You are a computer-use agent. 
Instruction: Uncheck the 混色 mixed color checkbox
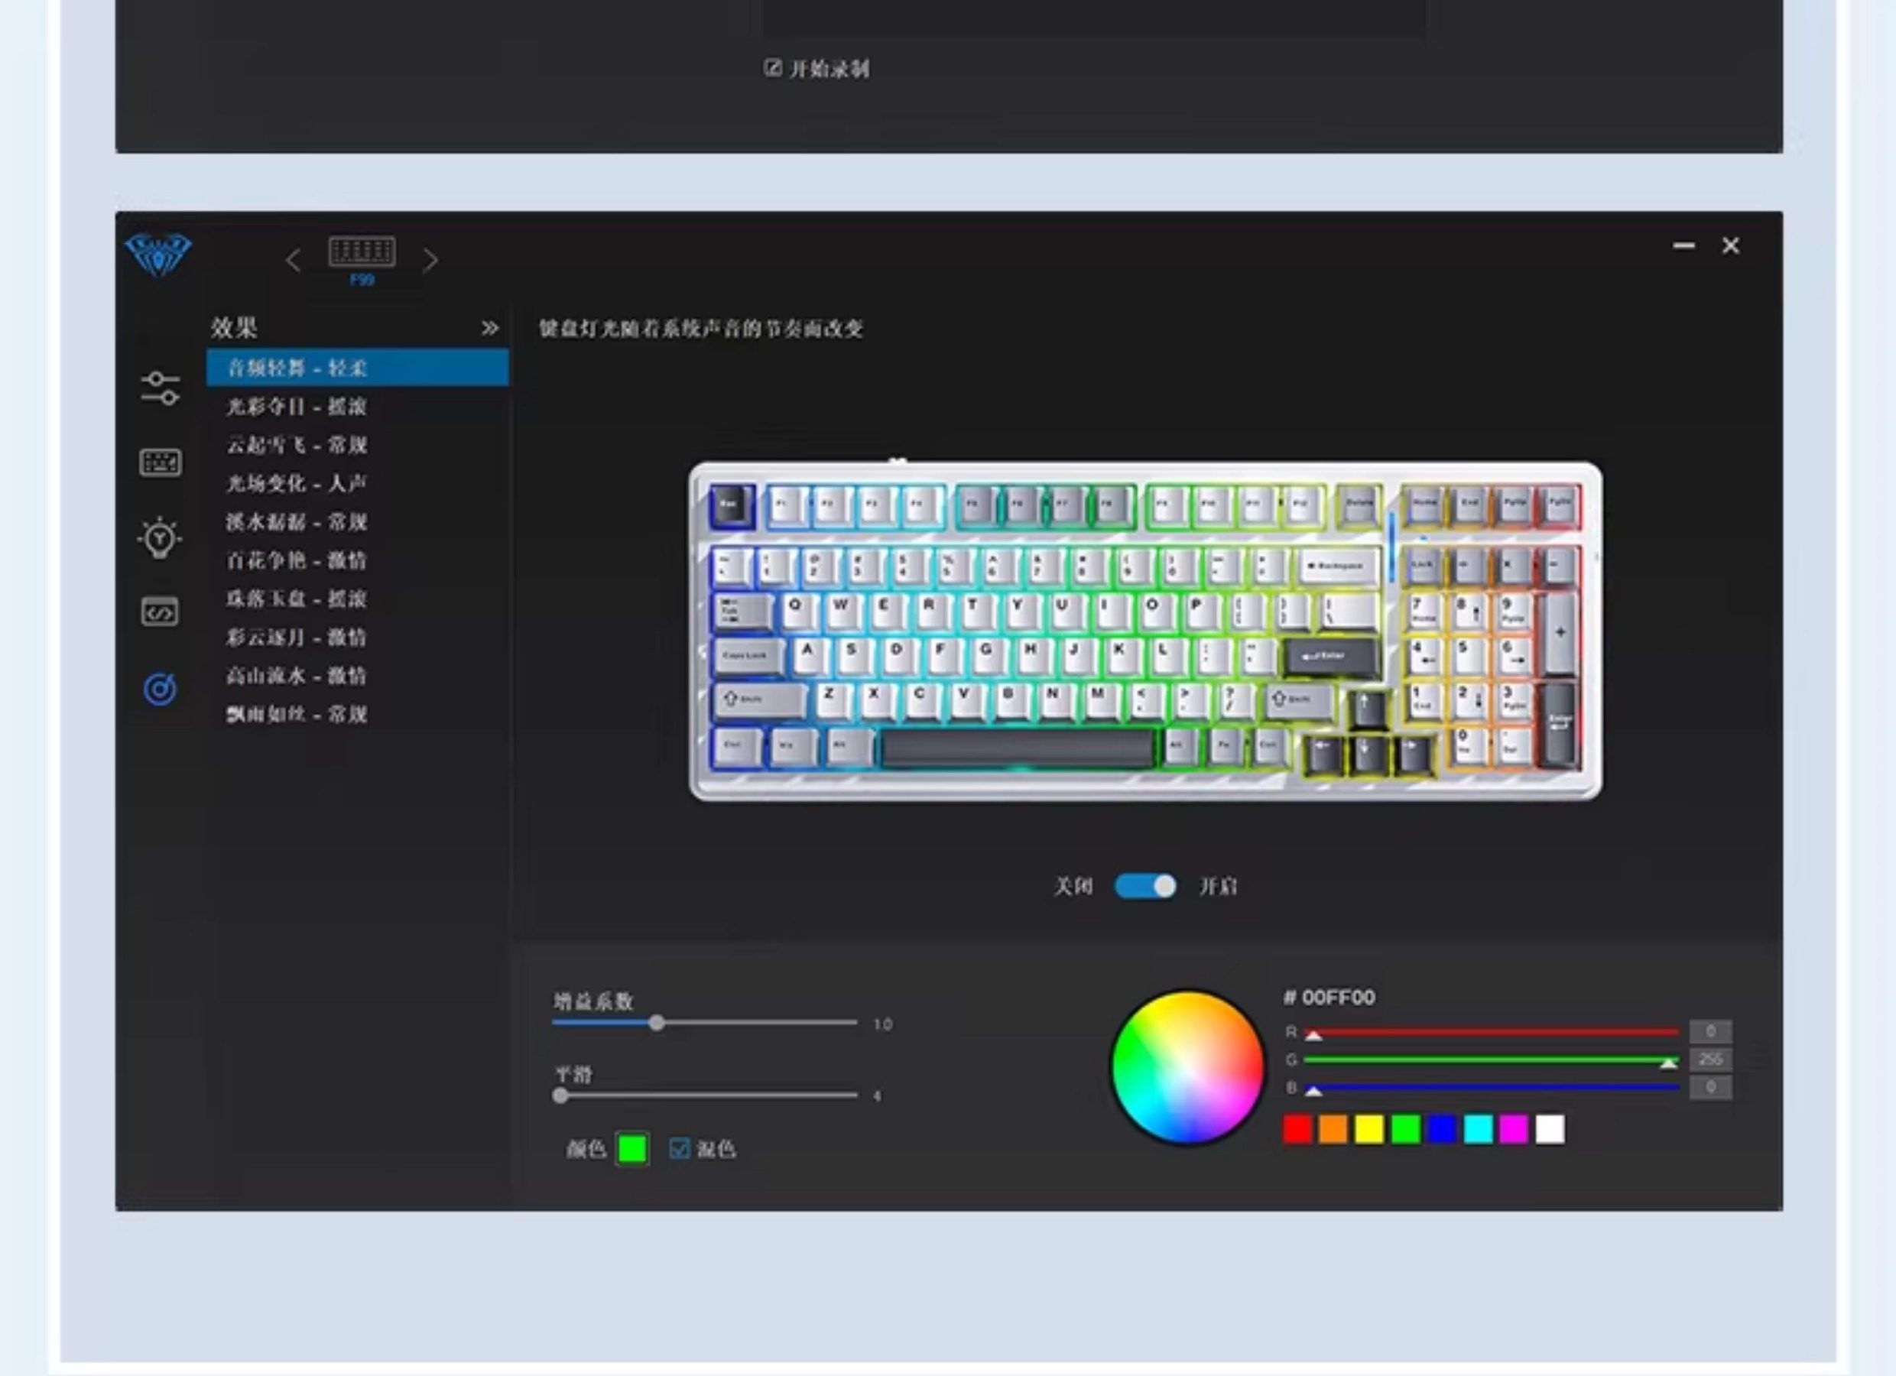tap(679, 1149)
